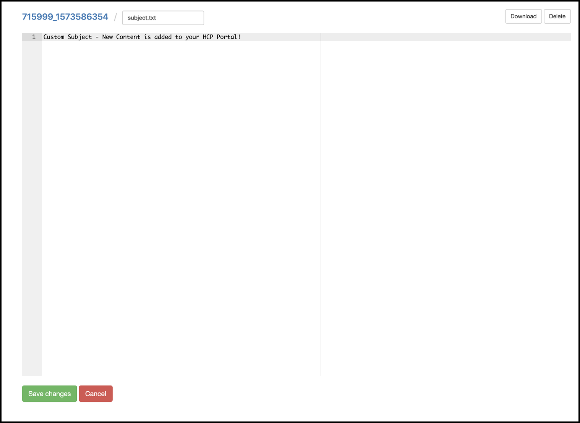Place cursor on word "Subject" in editor

click(x=79, y=37)
